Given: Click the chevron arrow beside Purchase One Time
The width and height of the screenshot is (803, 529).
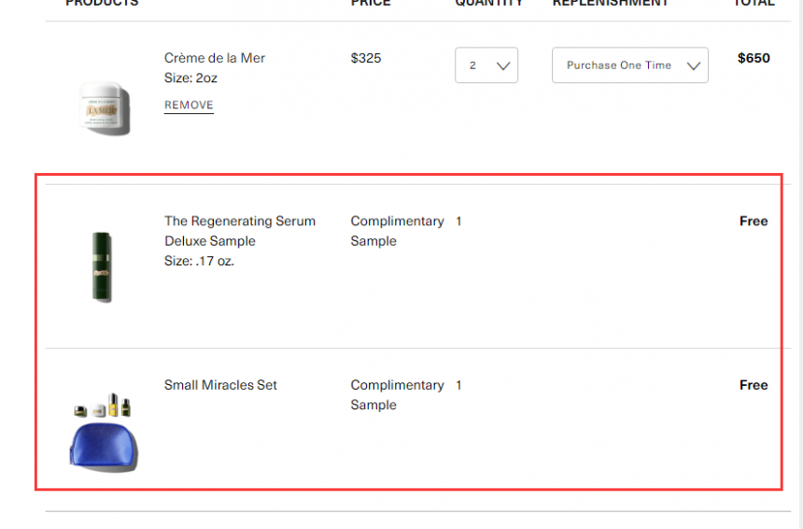Looking at the screenshot, I should pos(694,65).
